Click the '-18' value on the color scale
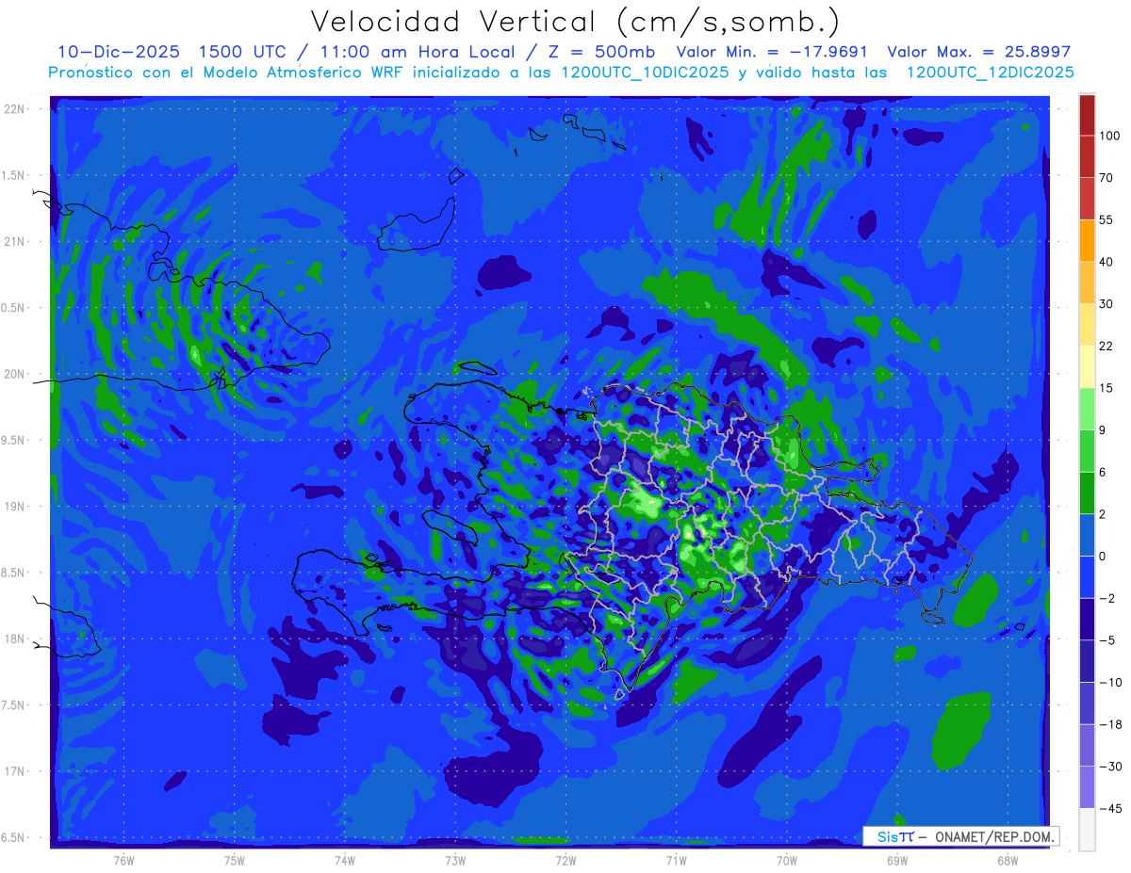 (x=1110, y=724)
